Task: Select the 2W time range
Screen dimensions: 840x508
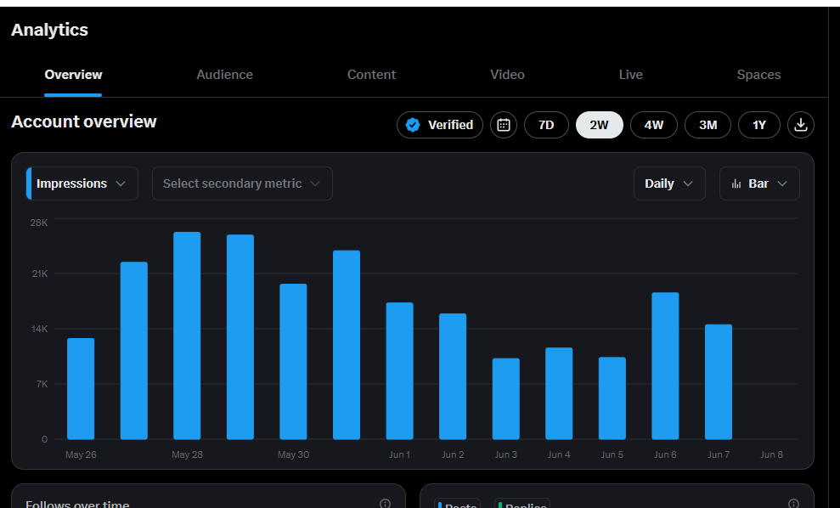Action: pos(599,125)
